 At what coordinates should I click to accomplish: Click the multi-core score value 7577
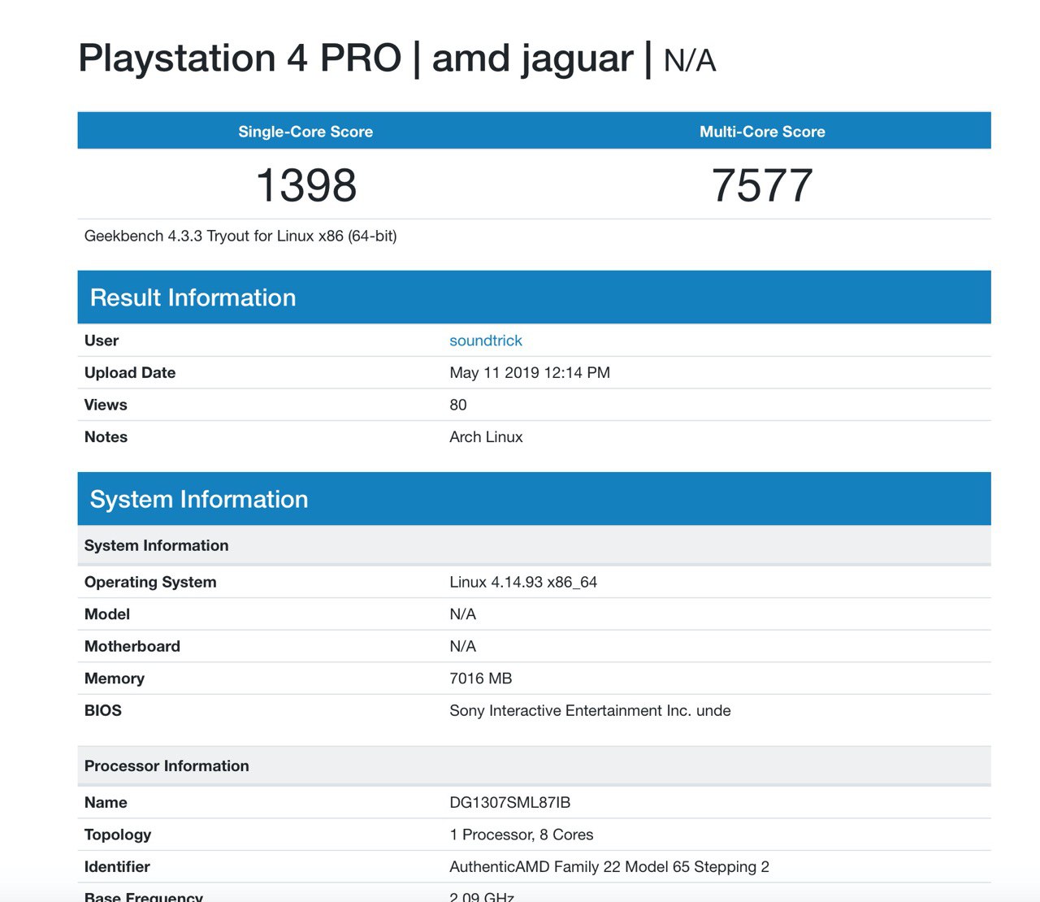coord(762,185)
